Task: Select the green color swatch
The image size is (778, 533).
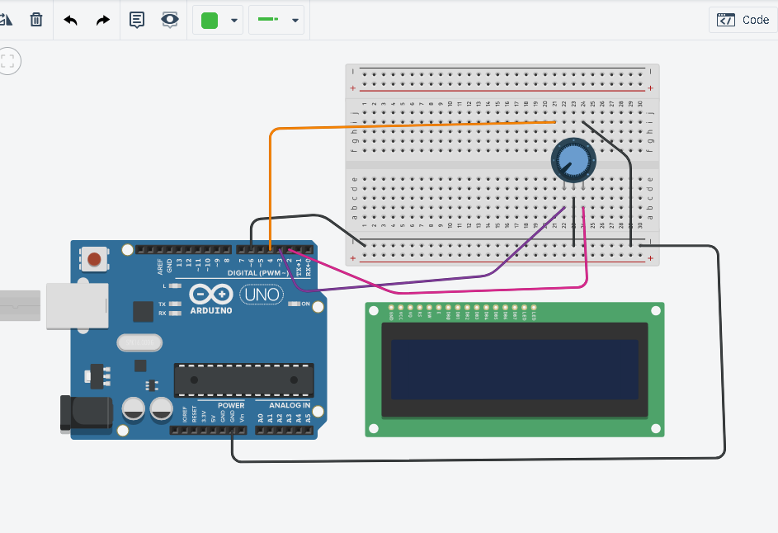Action: (x=211, y=19)
